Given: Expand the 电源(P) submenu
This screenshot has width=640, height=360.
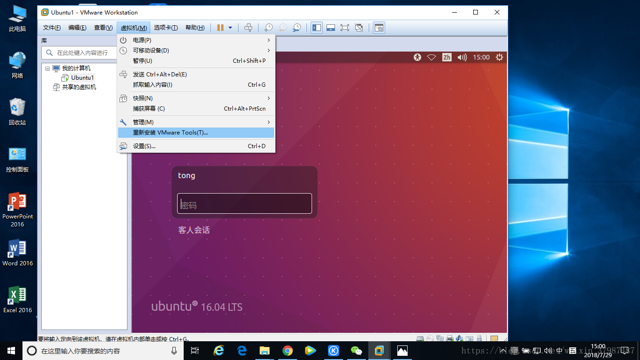Looking at the screenshot, I should point(196,40).
